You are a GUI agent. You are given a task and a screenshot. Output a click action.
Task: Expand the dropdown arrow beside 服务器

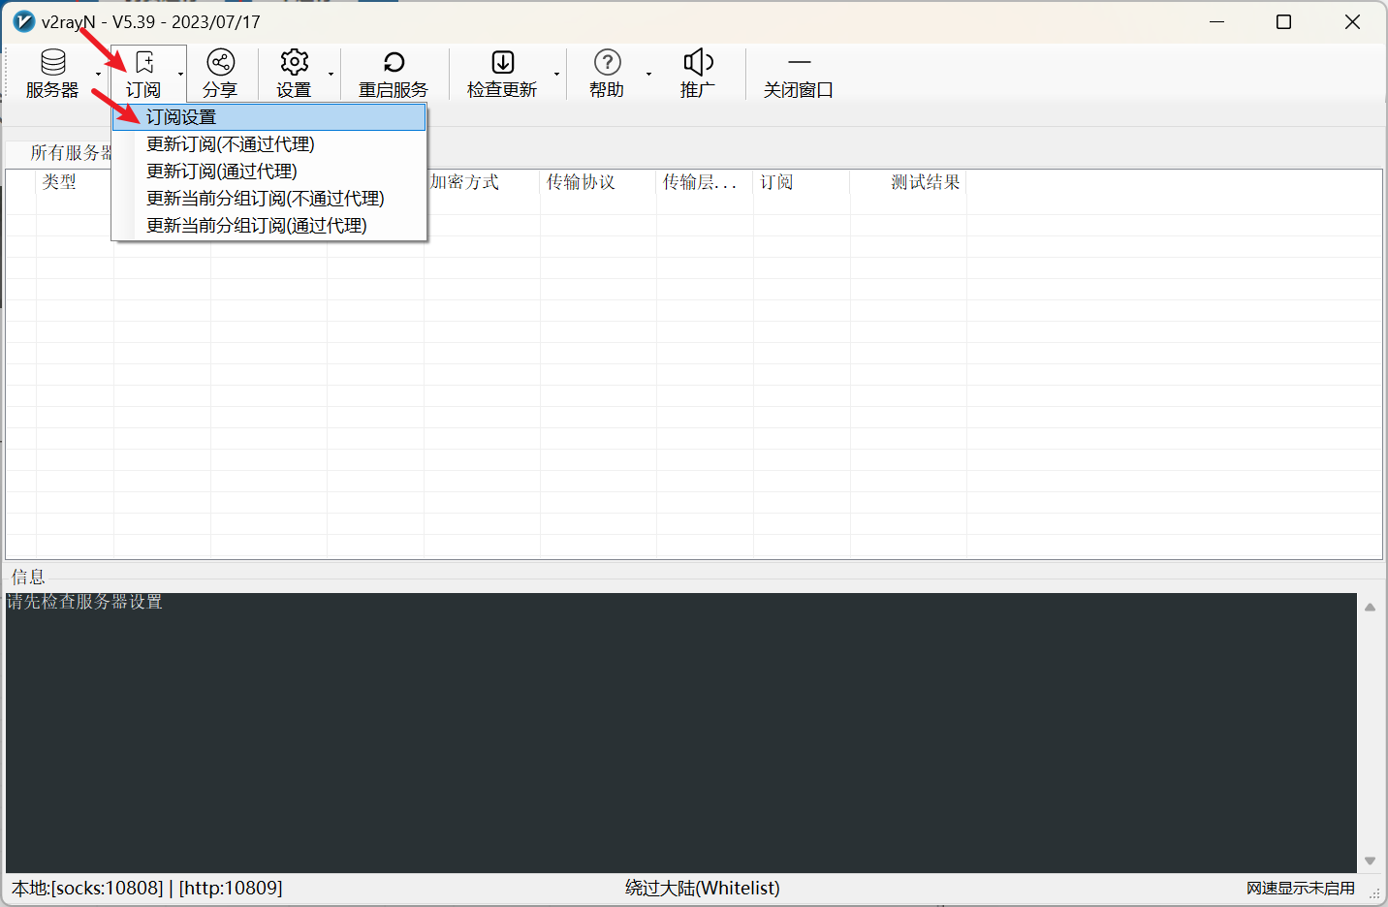(x=98, y=75)
